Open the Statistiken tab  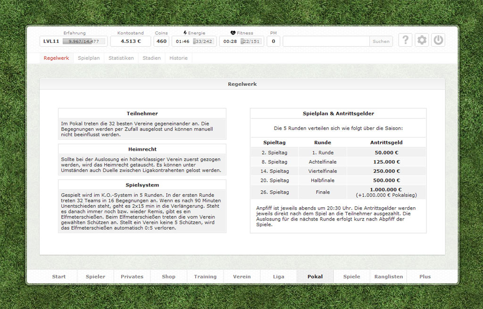pyautogui.click(x=121, y=58)
